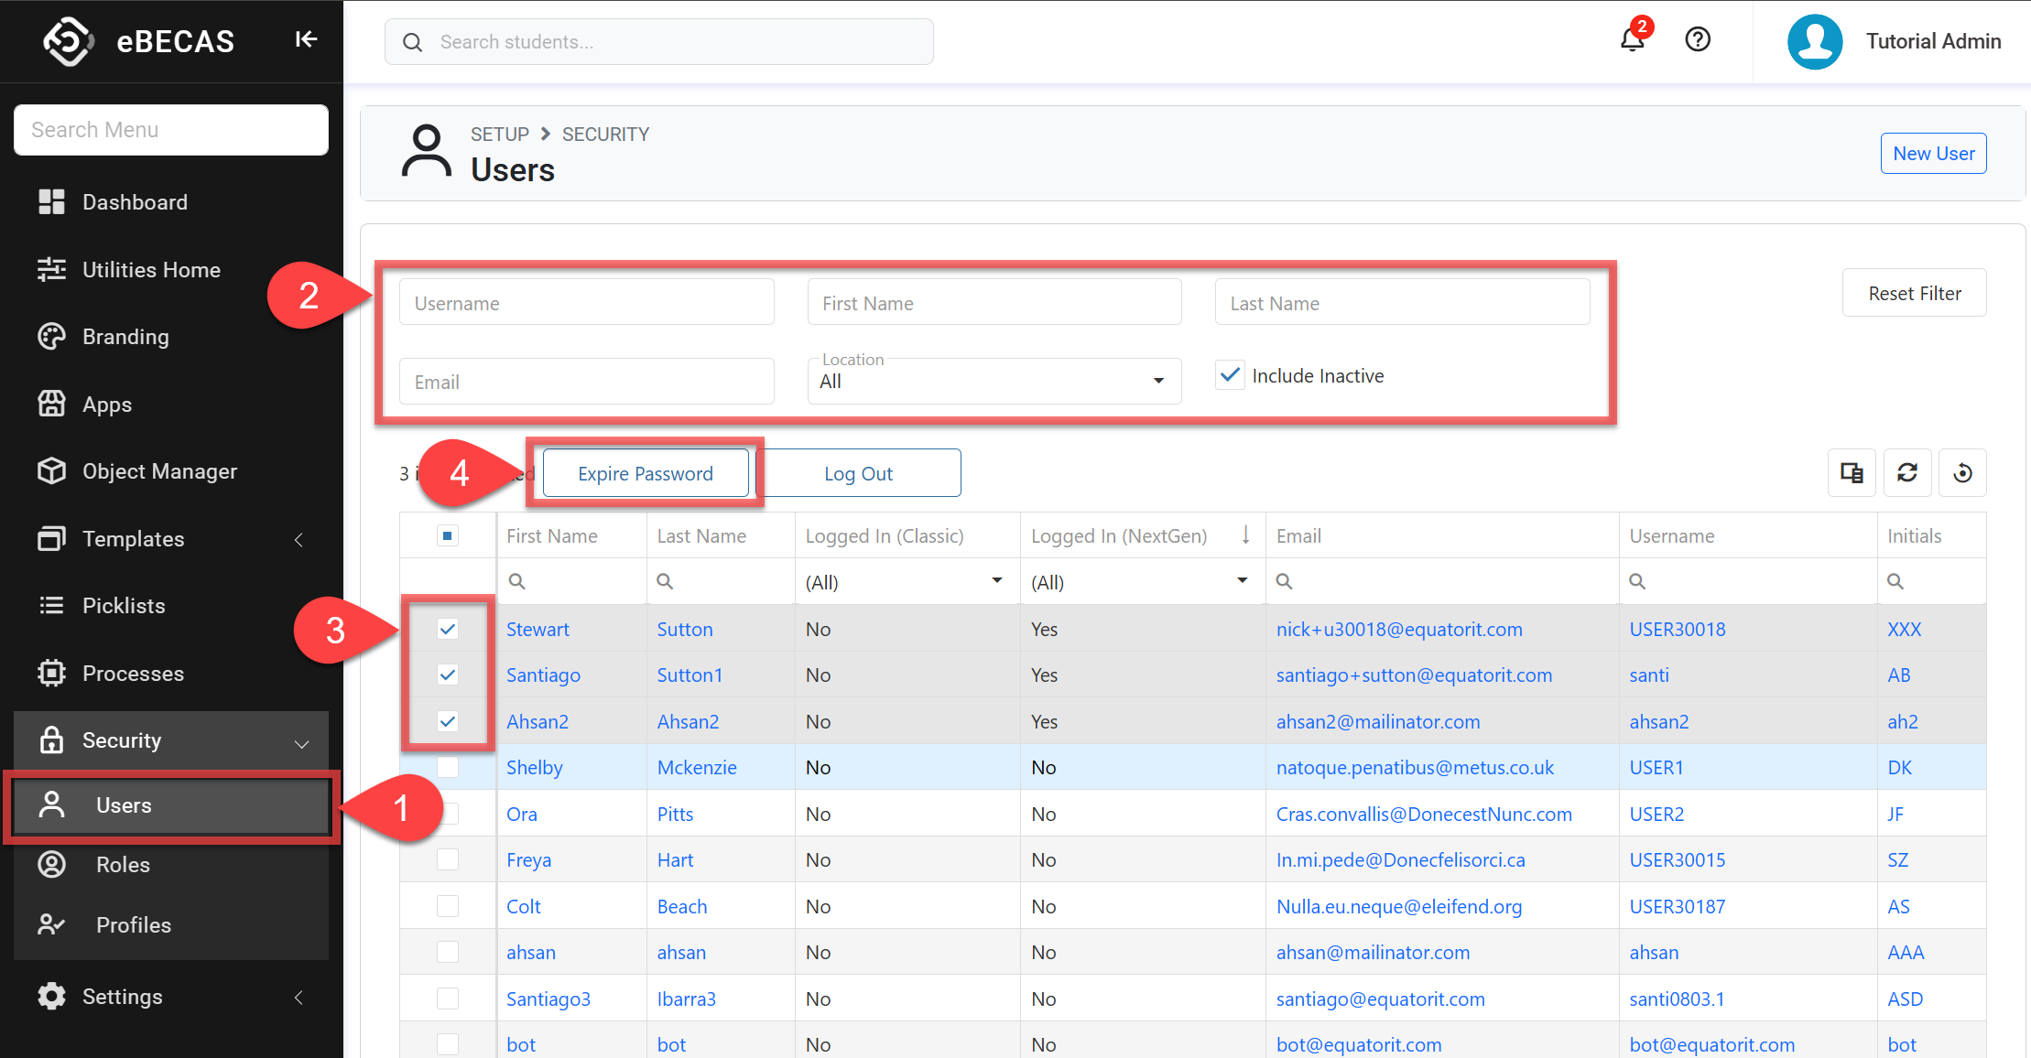This screenshot has height=1058, width=2031.
Task: Select the Shelby Mckenzie row checkbox
Action: coord(448,767)
